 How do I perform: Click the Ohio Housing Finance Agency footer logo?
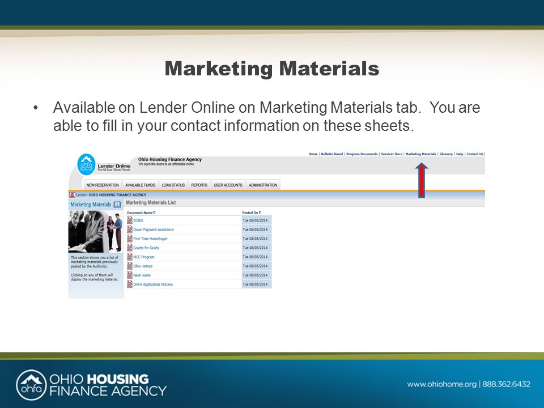click(x=92, y=384)
